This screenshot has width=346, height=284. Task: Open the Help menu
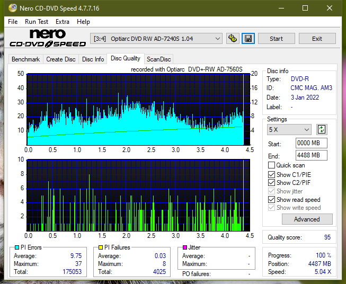(83, 22)
